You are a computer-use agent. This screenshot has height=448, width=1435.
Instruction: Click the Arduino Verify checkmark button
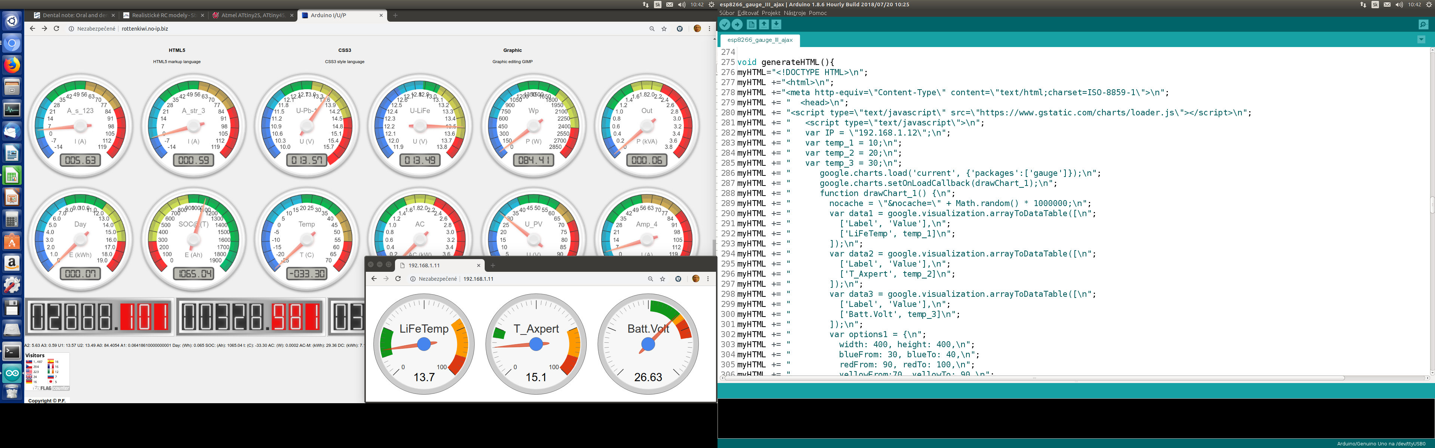click(x=724, y=25)
